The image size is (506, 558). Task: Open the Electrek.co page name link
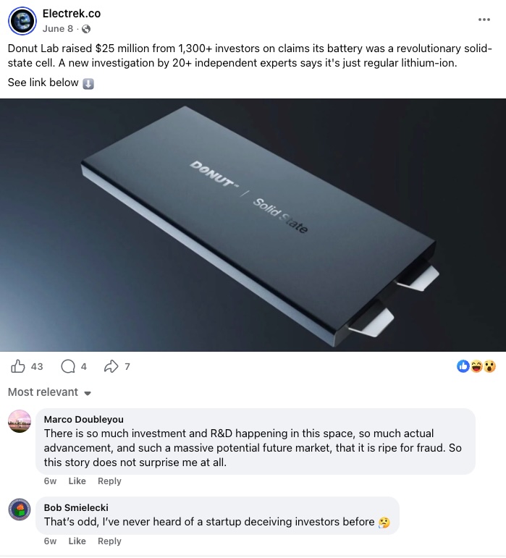(x=72, y=14)
